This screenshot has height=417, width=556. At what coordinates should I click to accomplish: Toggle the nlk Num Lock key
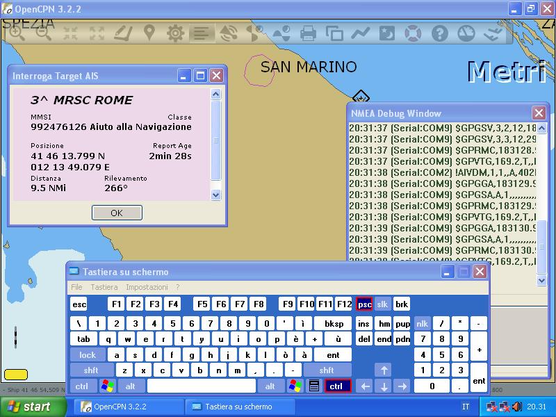pyautogui.click(x=423, y=323)
